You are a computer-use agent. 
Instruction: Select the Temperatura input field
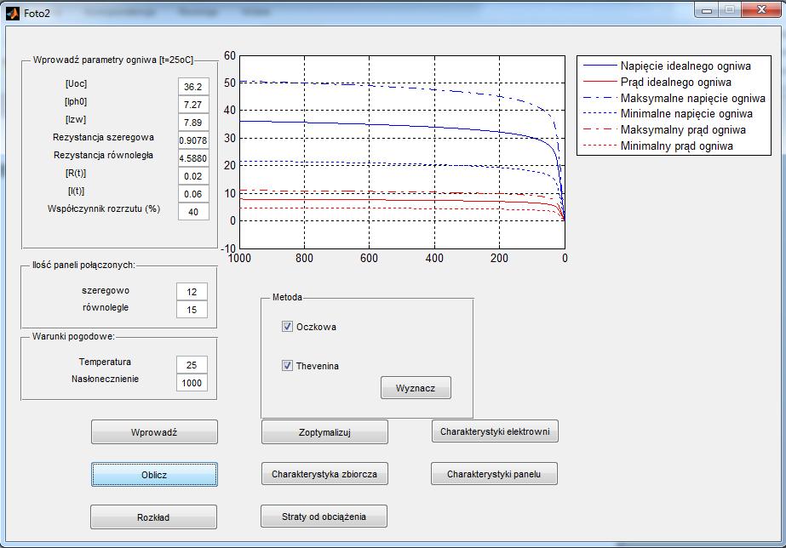click(192, 365)
